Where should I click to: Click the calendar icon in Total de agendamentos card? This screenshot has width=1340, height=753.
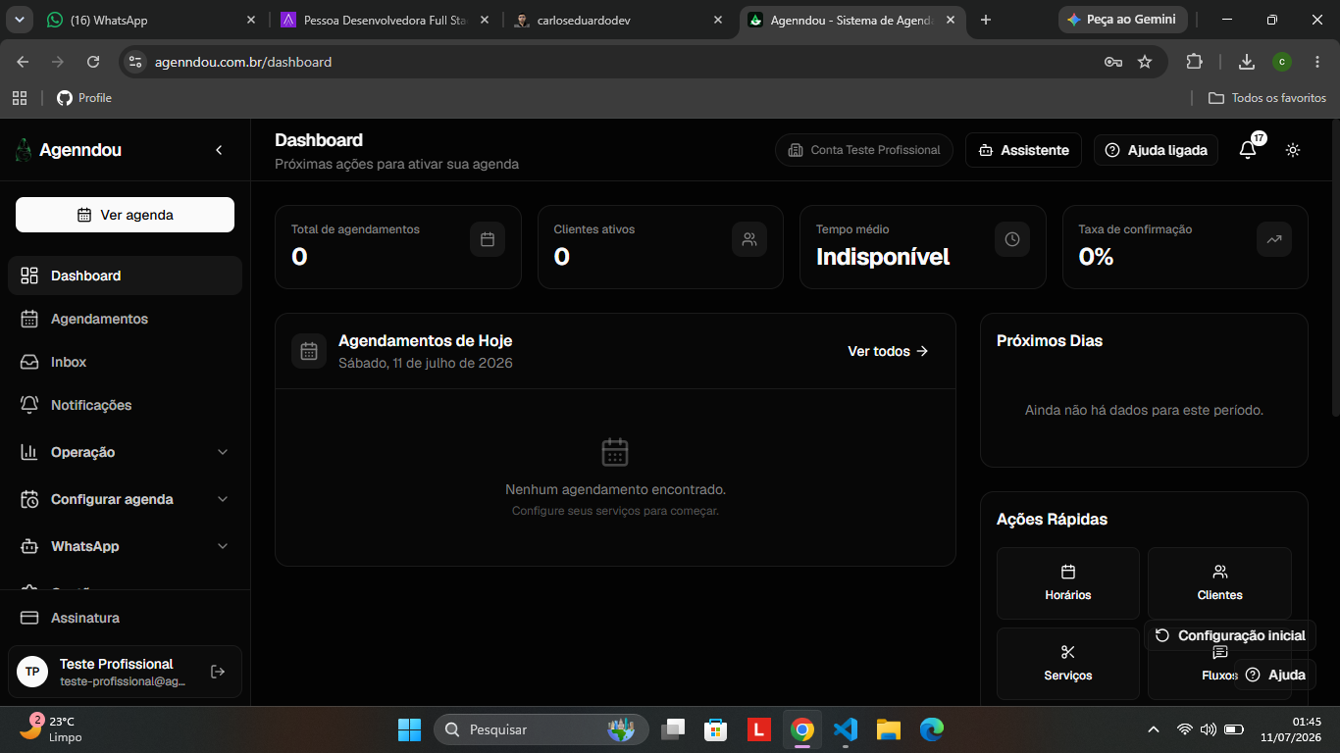488,239
